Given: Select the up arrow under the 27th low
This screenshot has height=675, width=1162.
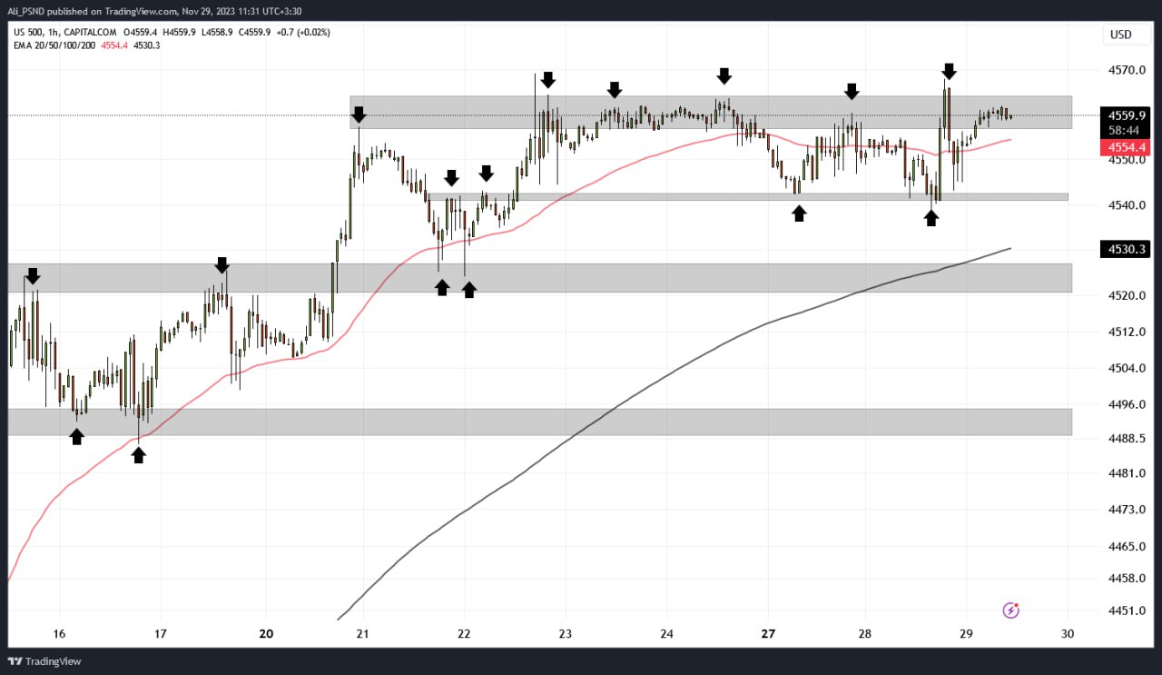Looking at the screenshot, I should click(x=799, y=213).
